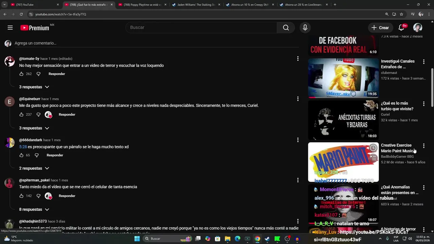Like the comment by @spiterman_pakel
This screenshot has width=434, height=244.
click(x=21, y=196)
